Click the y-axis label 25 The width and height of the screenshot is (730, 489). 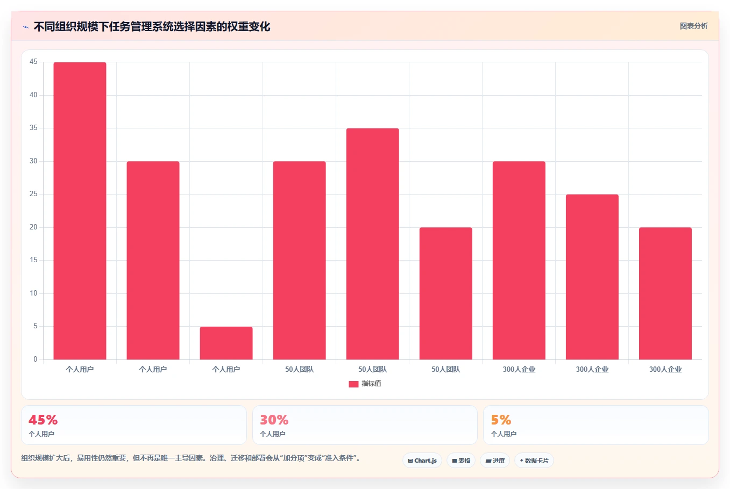33,194
